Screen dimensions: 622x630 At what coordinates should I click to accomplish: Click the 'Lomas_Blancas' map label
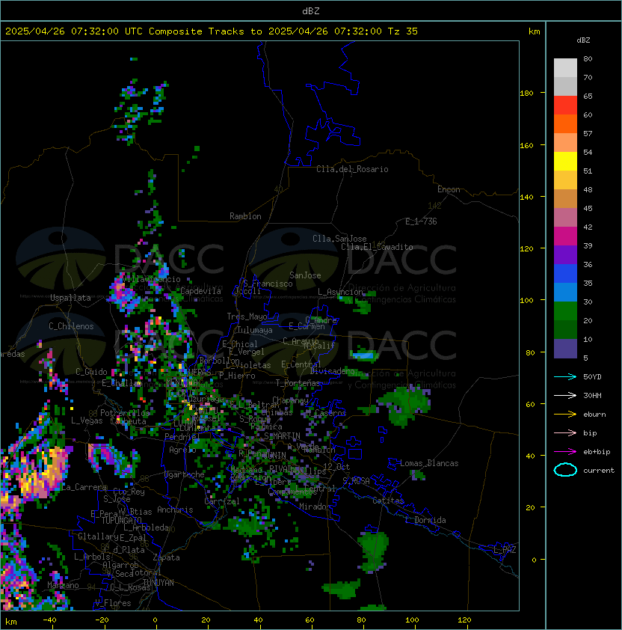[x=429, y=463]
